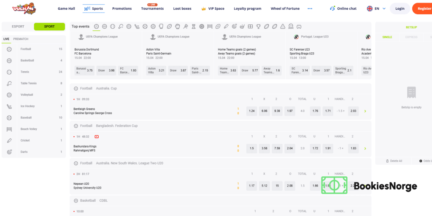Open Beach Volley in the left sidebar

[34, 129]
